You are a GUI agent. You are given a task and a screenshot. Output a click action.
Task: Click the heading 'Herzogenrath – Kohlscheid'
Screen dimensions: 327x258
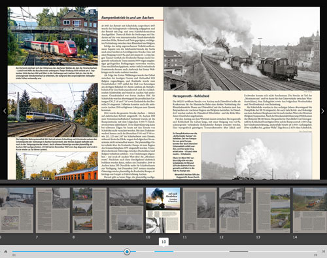(191, 96)
